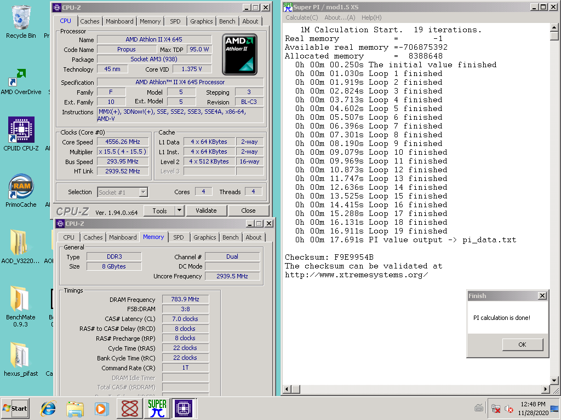Open About...(A) menu in Super PI

340,17
